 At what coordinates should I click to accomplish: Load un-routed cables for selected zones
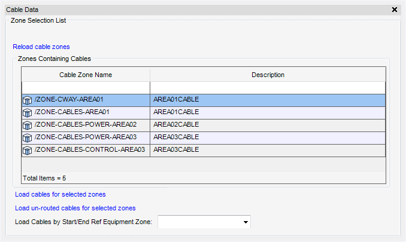tap(75, 208)
